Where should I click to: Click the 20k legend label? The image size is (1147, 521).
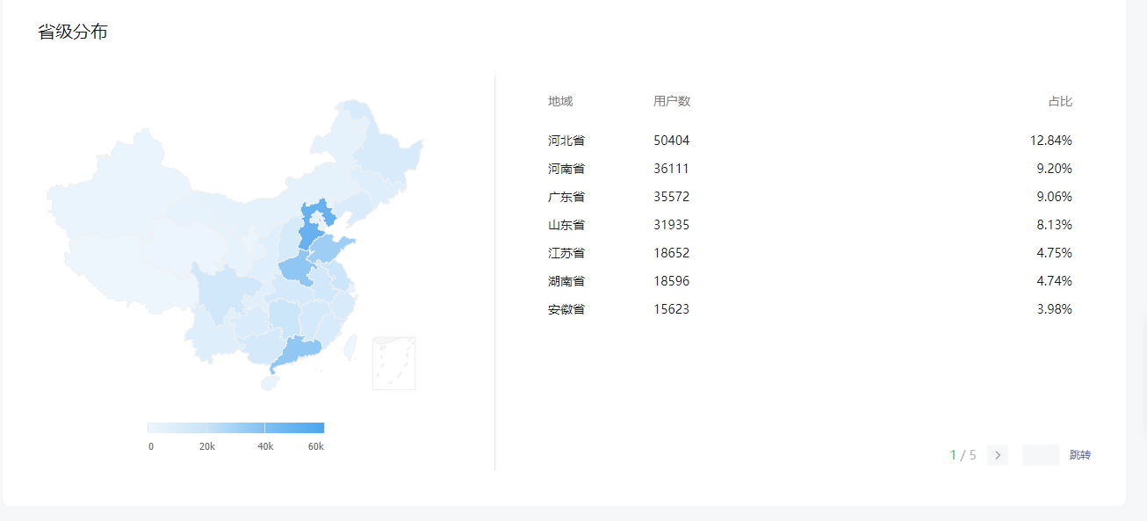tap(207, 446)
